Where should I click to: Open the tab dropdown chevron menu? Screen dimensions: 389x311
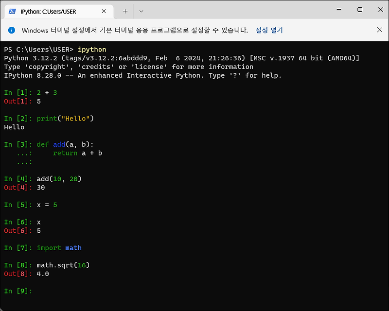[x=140, y=11]
